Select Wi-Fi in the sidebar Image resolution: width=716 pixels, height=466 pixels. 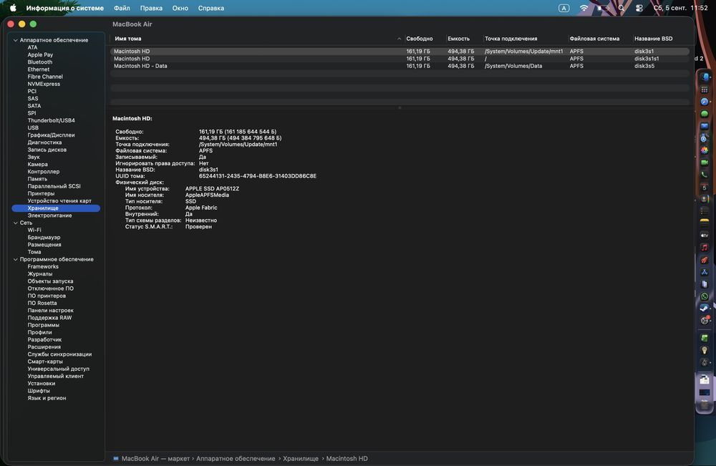click(34, 230)
